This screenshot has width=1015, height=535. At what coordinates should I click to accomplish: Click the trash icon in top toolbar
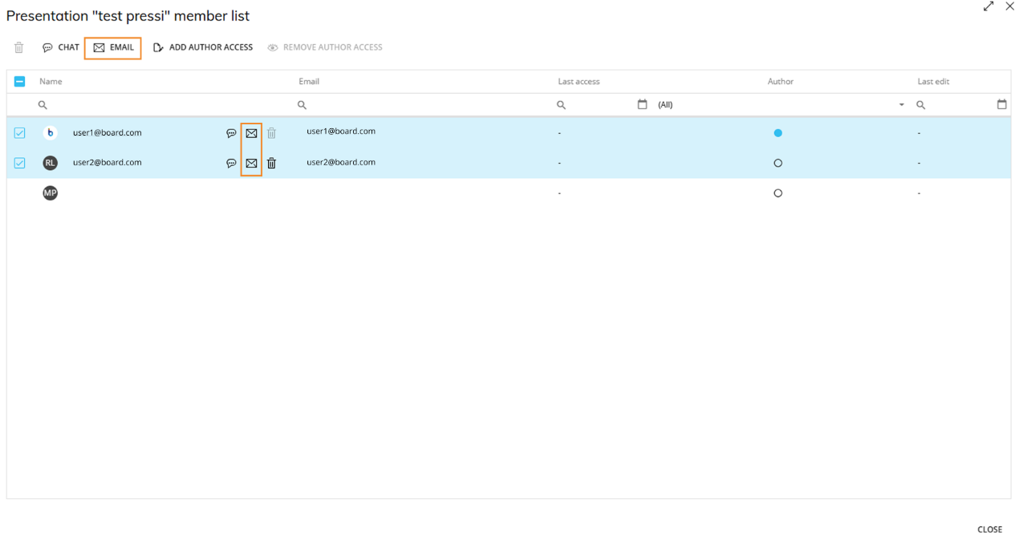click(19, 48)
